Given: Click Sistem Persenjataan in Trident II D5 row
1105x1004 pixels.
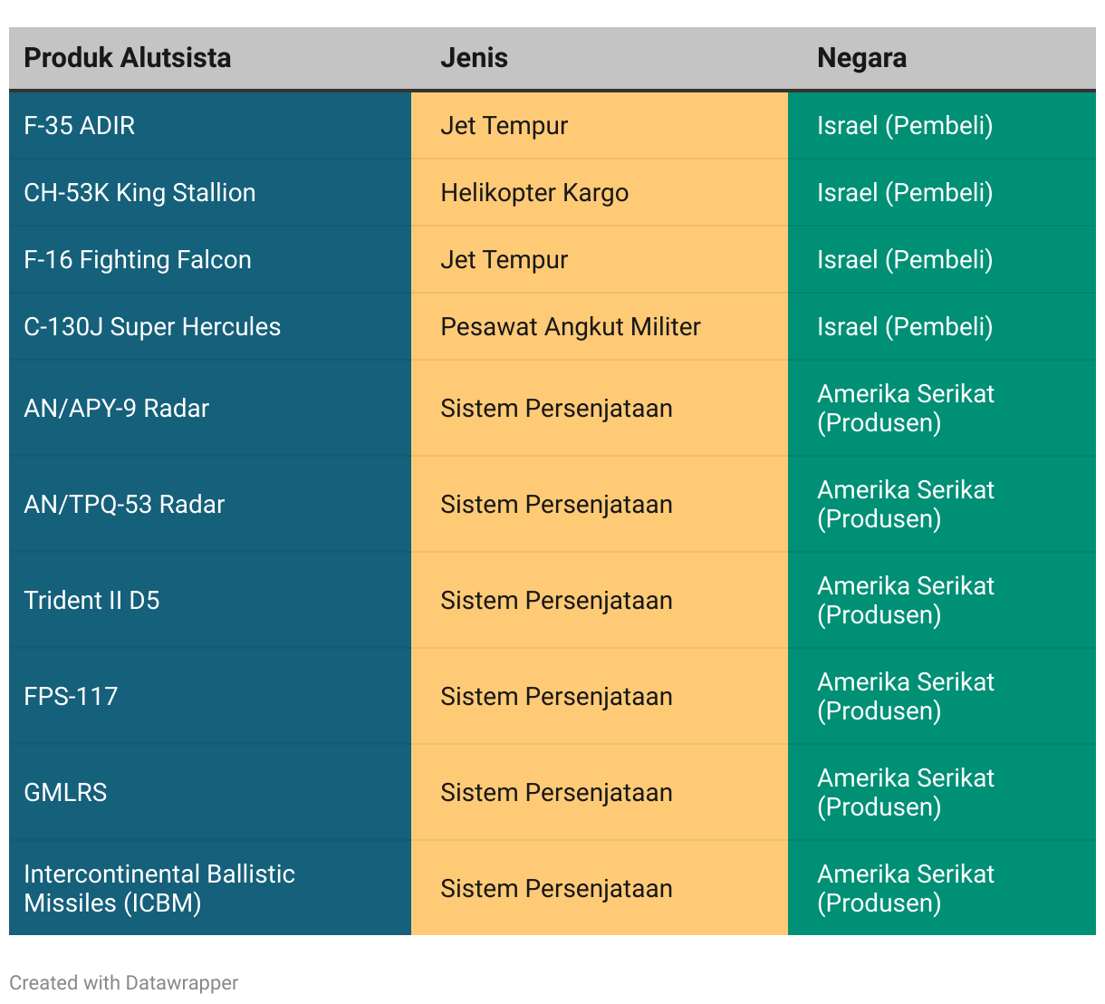Looking at the screenshot, I should pos(556,601).
